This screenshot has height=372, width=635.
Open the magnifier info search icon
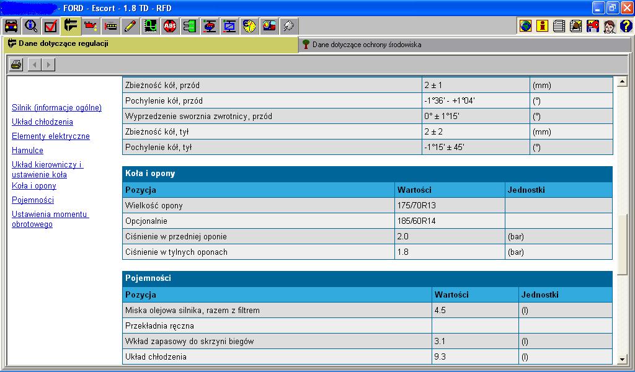[31, 26]
